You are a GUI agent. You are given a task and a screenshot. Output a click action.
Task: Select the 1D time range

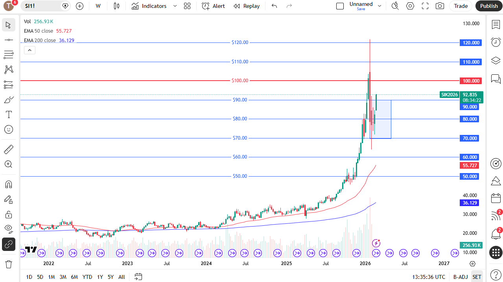point(29,277)
